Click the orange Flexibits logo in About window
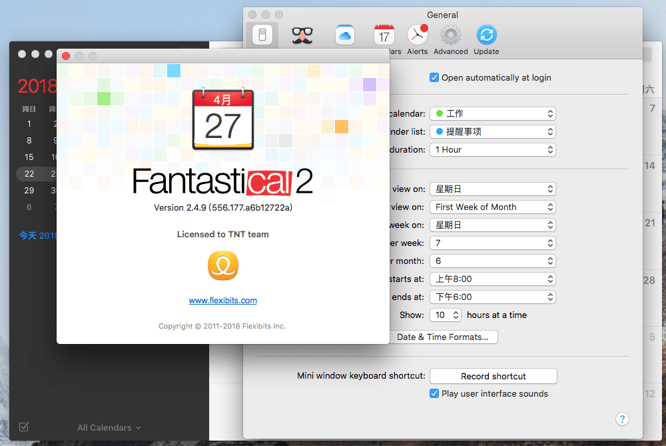Viewport: 666px width, 446px height. click(223, 266)
